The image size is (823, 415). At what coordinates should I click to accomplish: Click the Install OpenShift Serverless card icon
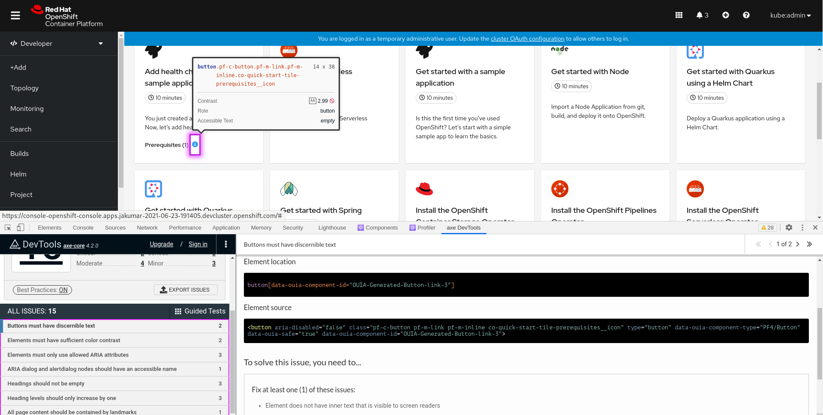pyautogui.click(x=695, y=189)
